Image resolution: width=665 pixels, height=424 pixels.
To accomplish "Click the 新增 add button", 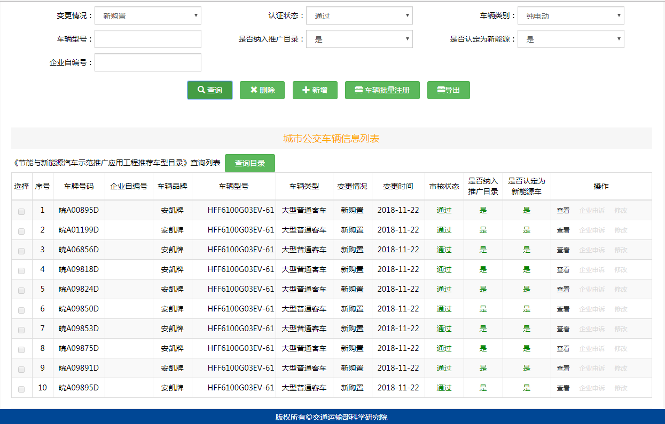I will tap(315, 90).
